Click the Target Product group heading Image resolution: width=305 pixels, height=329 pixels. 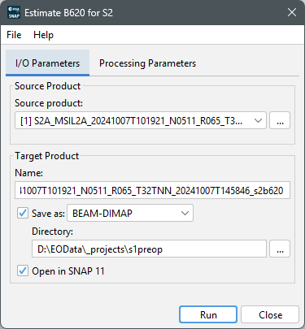[x=47, y=156]
